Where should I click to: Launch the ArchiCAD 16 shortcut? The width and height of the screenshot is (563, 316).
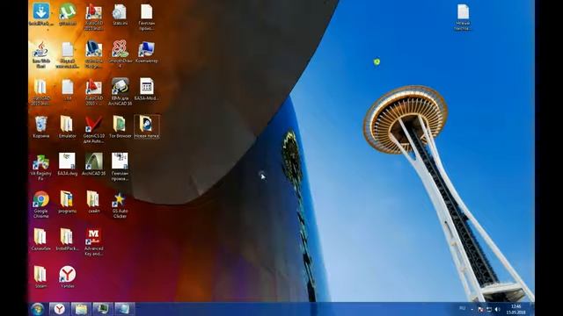coord(94,164)
